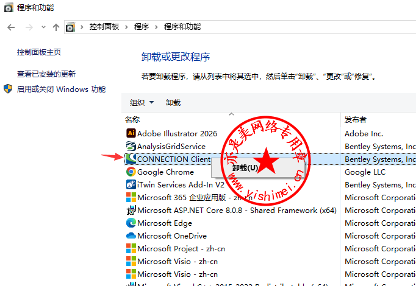Expand the 组织 dropdown menu

pos(142,103)
